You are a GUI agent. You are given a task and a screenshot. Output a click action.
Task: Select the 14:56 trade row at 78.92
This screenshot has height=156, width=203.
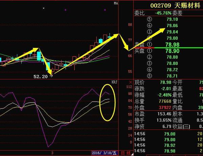(x=168, y=145)
